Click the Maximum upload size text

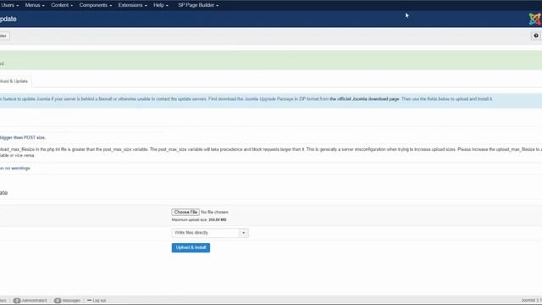point(199,220)
